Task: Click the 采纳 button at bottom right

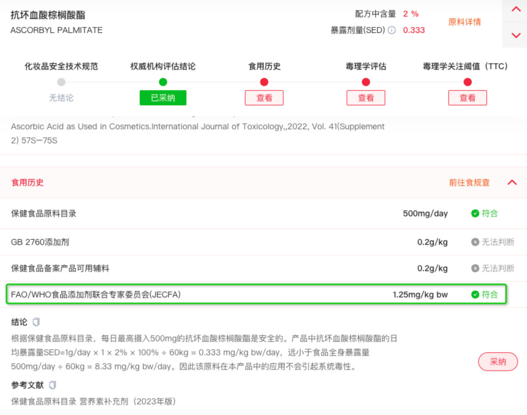Action: [x=498, y=362]
